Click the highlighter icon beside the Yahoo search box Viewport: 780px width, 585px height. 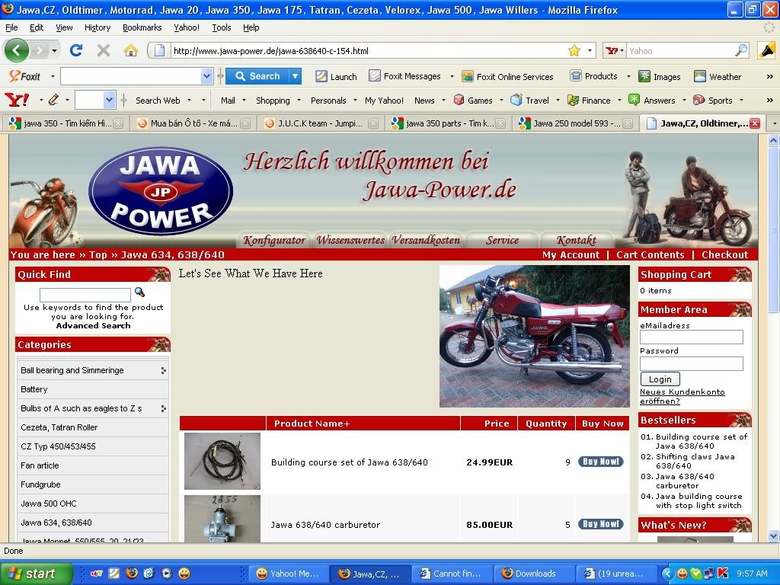coord(766,50)
